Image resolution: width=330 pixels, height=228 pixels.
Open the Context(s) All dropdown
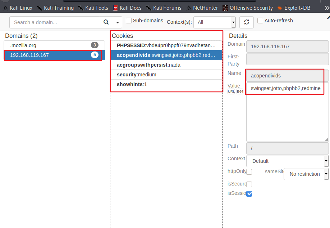[214, 22]
